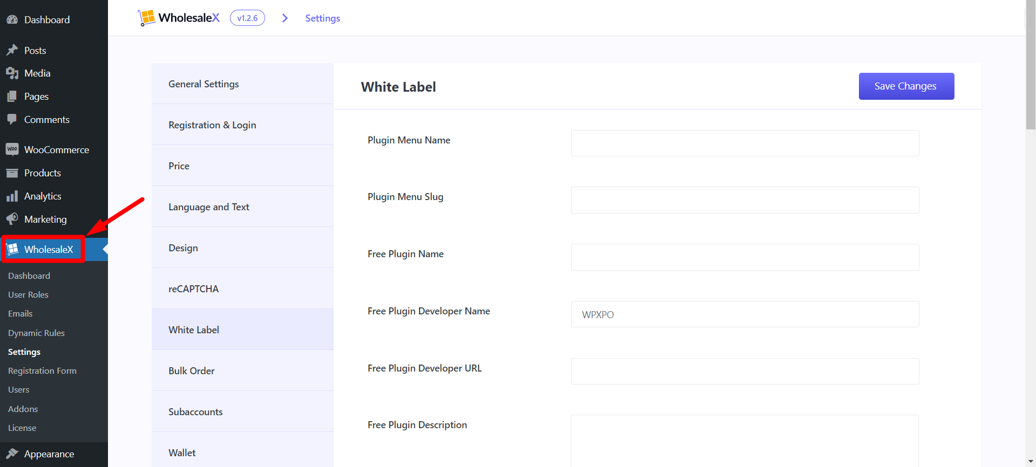
Task: Click the Analytics bar chart icon
Action: [12, 196]
